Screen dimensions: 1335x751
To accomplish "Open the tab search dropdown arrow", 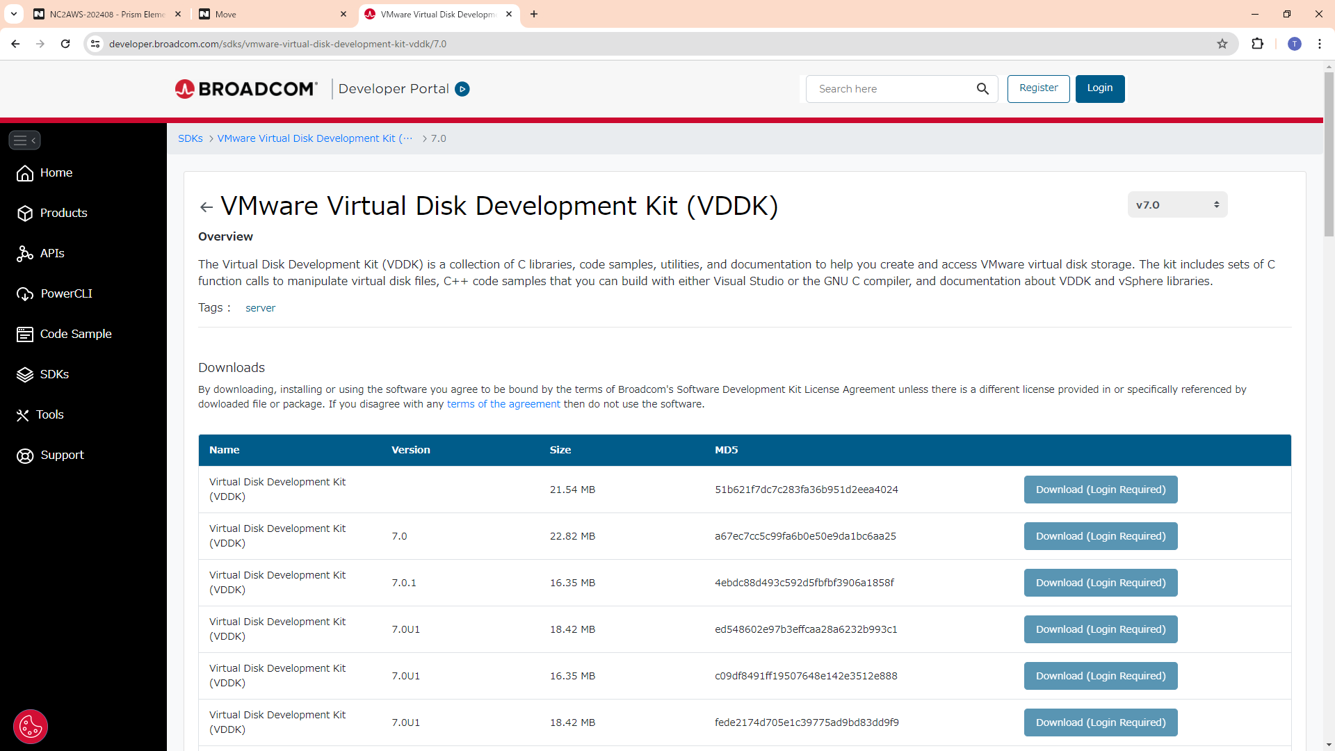I will tap(14, 14).
